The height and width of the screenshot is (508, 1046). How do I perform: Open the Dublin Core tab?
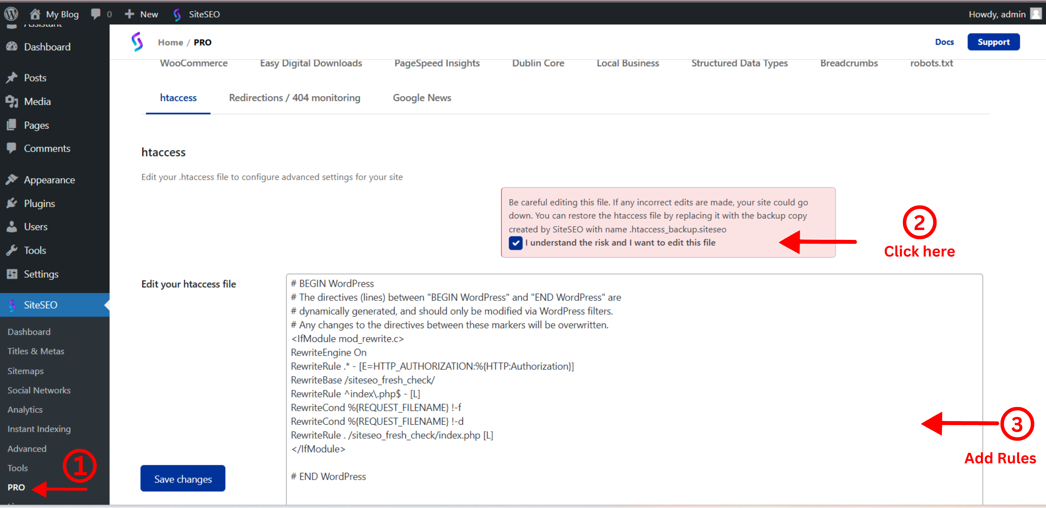tap(538, 63)
